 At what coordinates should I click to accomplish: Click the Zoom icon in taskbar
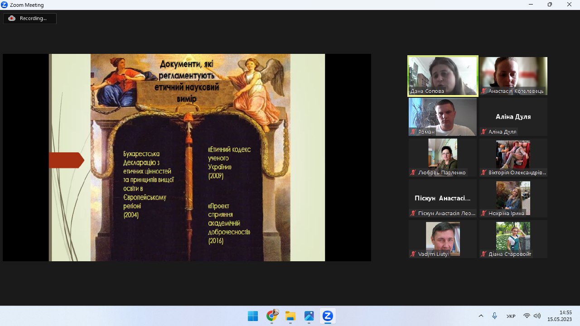coord(328,316)
